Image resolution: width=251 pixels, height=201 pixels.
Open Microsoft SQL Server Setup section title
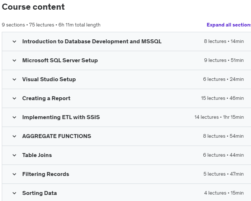pos(60,60)
